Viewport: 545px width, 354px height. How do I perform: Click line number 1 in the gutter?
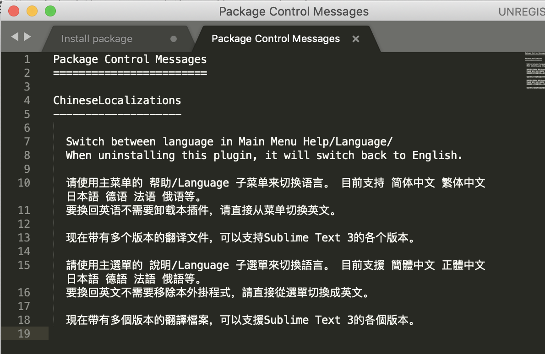[27, 59]
